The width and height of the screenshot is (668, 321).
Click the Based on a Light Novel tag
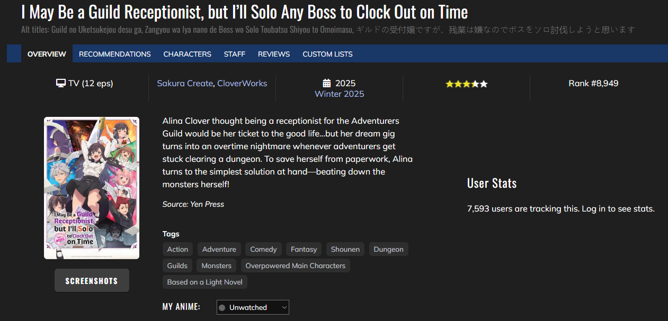[204, 282]
